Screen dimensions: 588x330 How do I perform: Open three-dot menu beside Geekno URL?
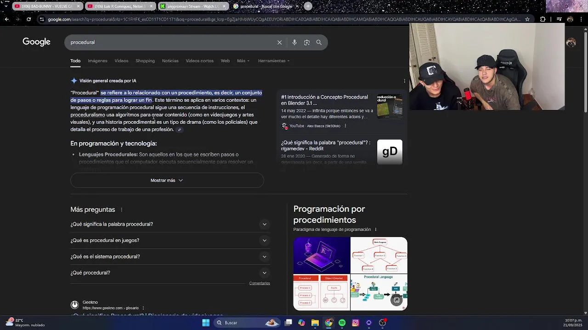[x=143, y=308]
